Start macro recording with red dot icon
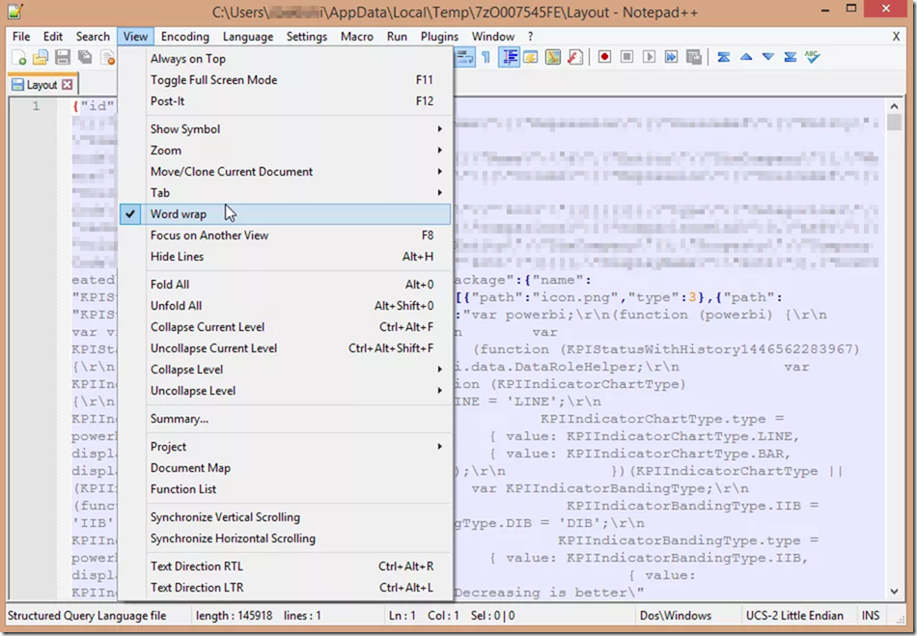The image size is (917, 636). pyautogui.click(x=604, y=57)
